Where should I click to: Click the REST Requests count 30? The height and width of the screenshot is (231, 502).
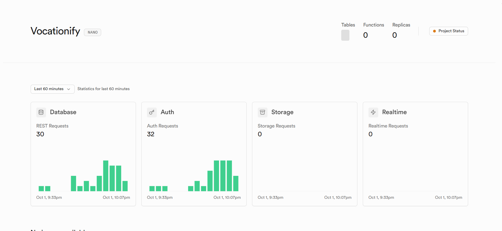pyautogui.click(x=40, y=134)
